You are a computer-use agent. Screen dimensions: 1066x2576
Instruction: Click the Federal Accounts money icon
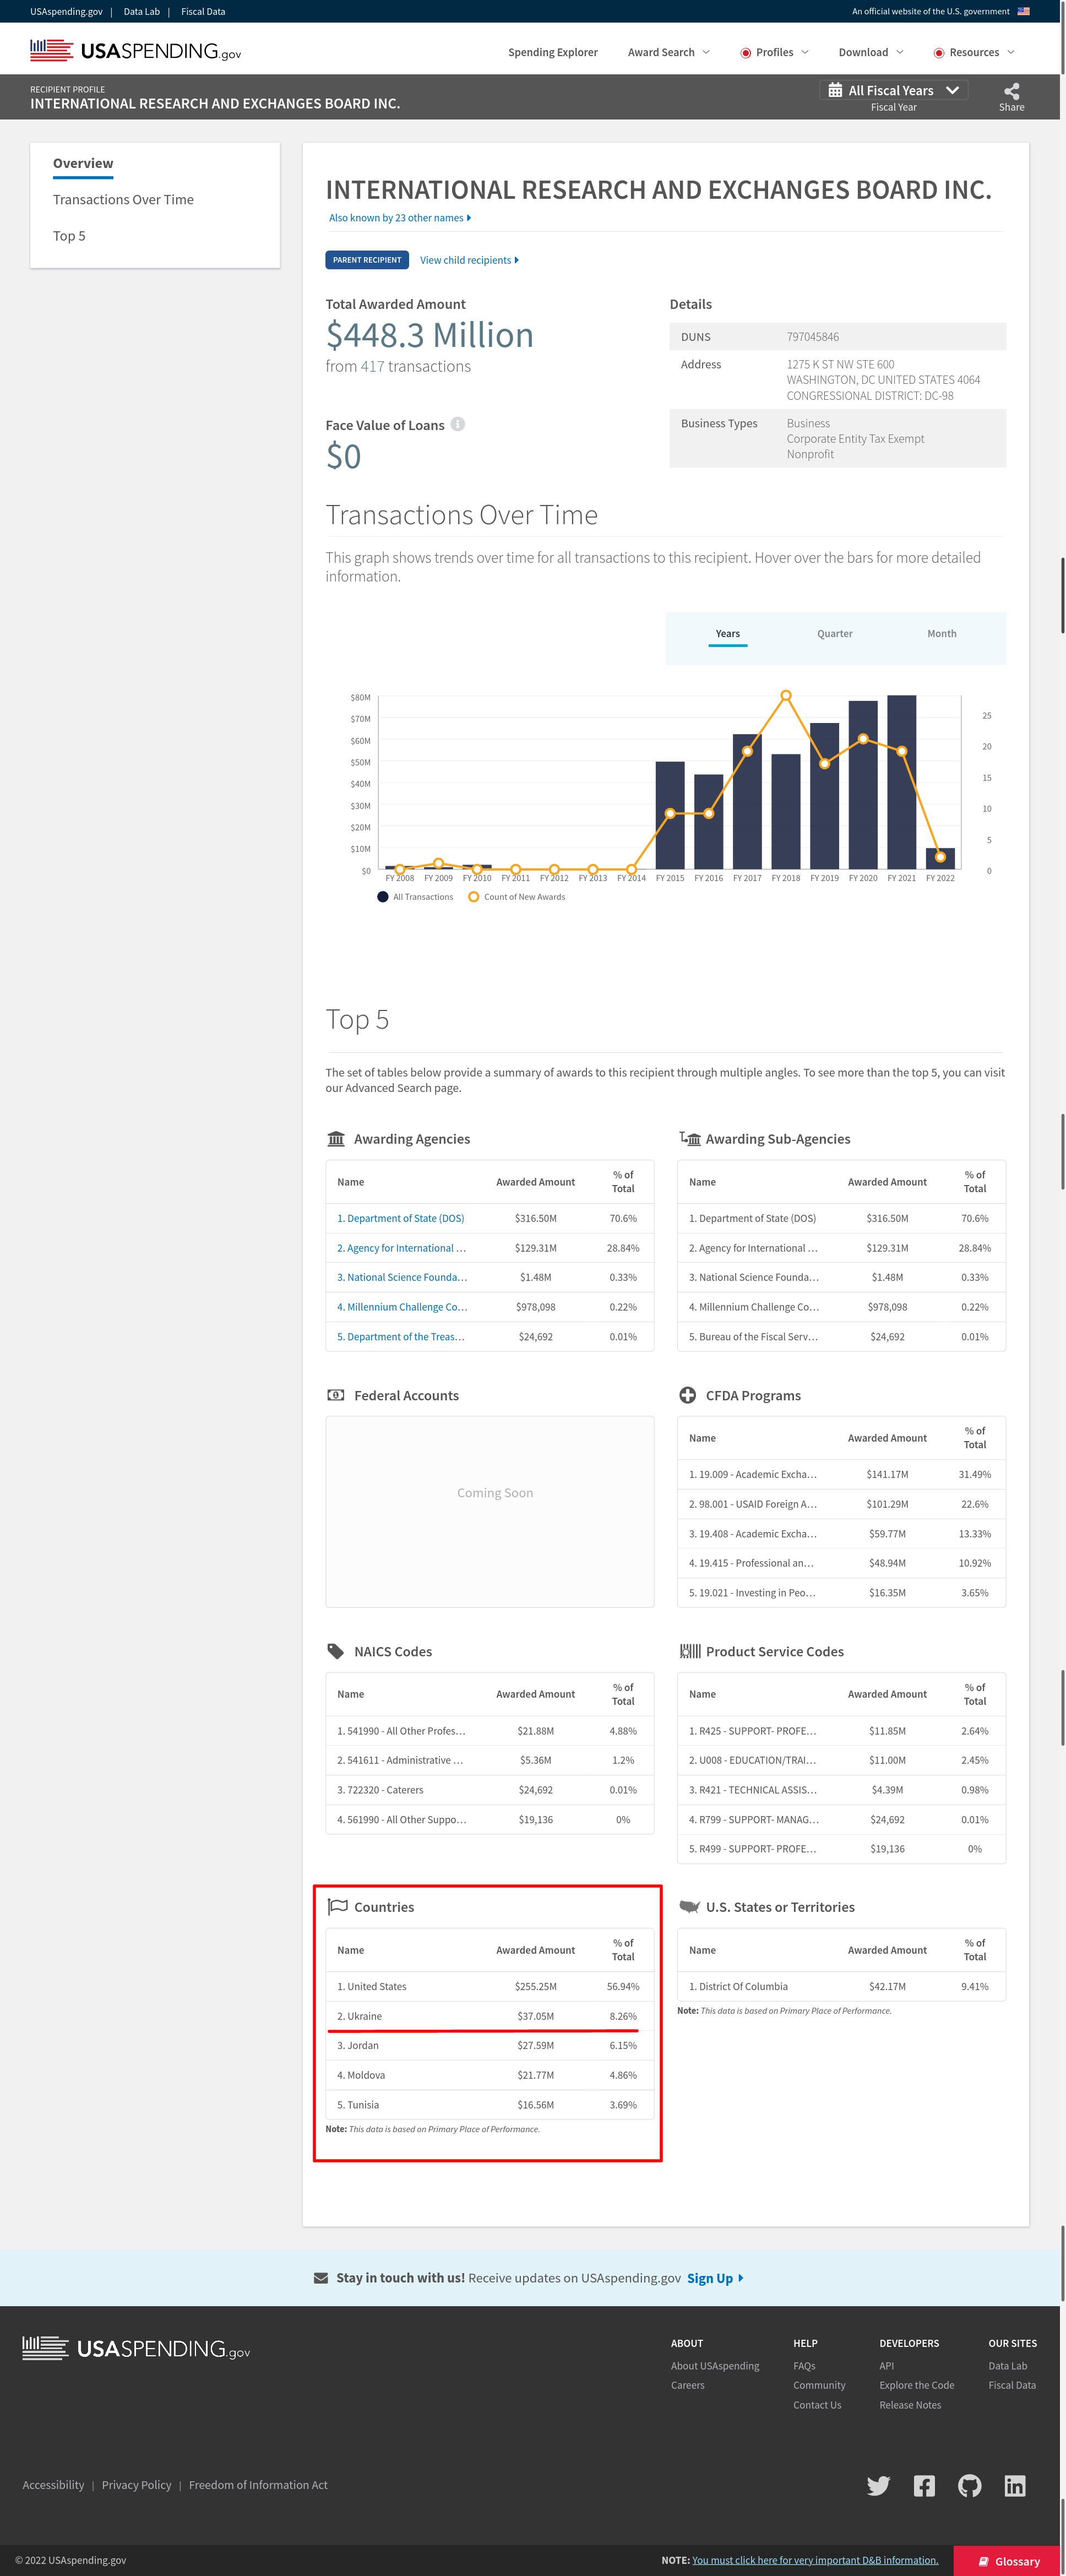pyautogui.click(x=336, y=1394)
